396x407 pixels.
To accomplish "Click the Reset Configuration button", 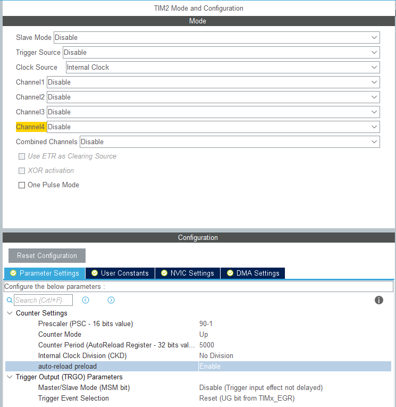I will point(47,256).
